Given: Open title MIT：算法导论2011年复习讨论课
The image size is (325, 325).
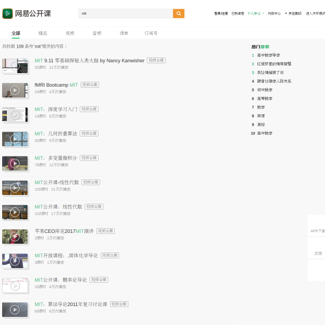Looking at the screenshot, I should coord(70,304).
